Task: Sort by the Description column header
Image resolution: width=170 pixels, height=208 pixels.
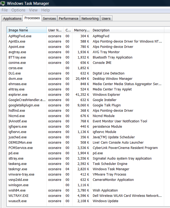Action: point(128,30)
